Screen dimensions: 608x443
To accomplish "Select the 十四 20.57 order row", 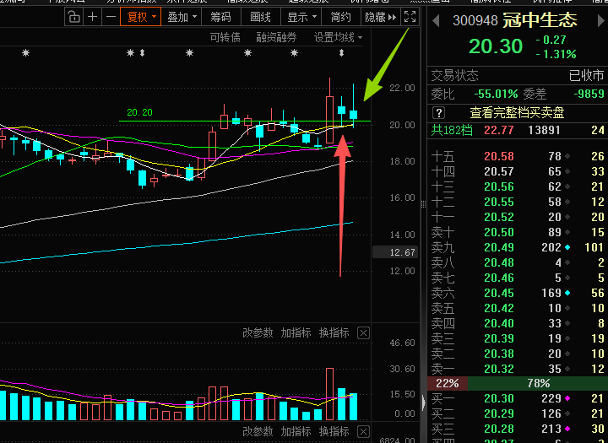I will pos(518,171).
